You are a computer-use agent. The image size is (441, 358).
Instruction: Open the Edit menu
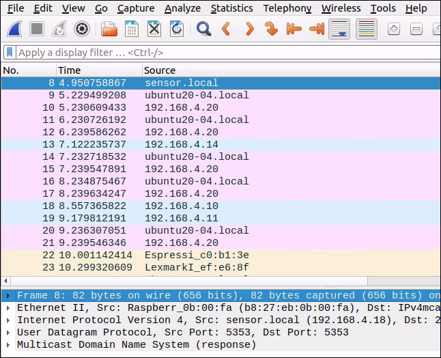click(43, 8)
